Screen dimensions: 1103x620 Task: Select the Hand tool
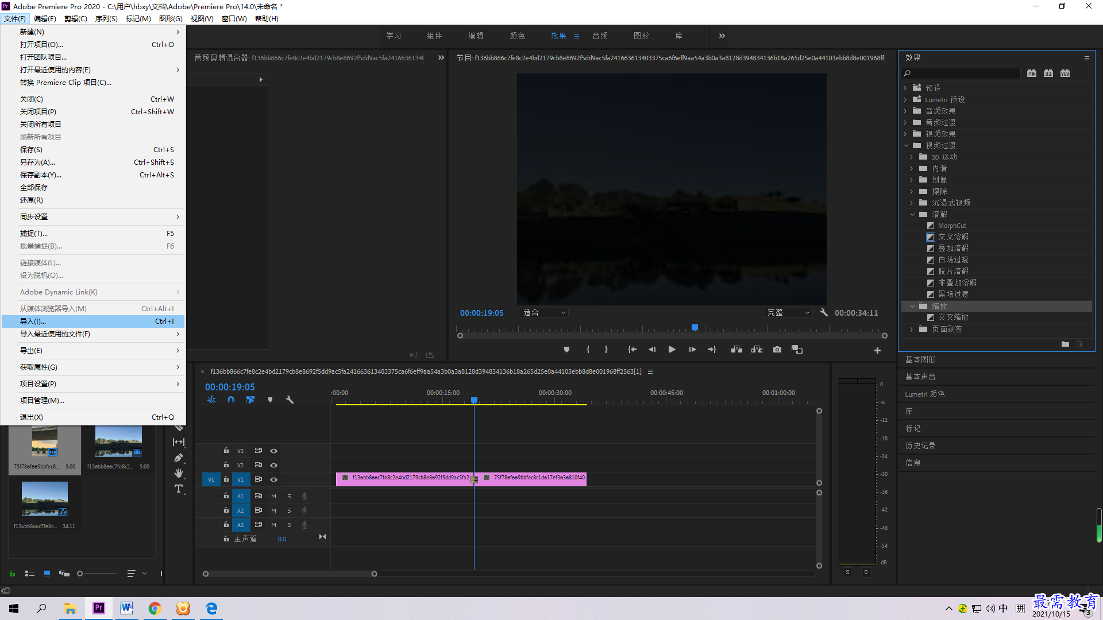click(179, 473)
